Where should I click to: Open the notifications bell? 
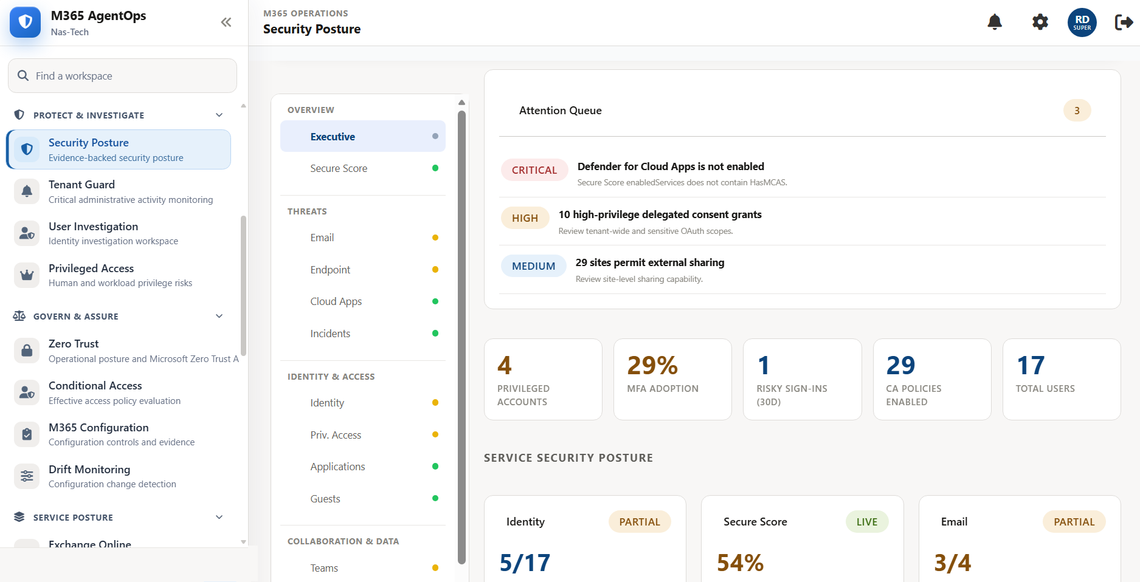(x=995, y=22)
